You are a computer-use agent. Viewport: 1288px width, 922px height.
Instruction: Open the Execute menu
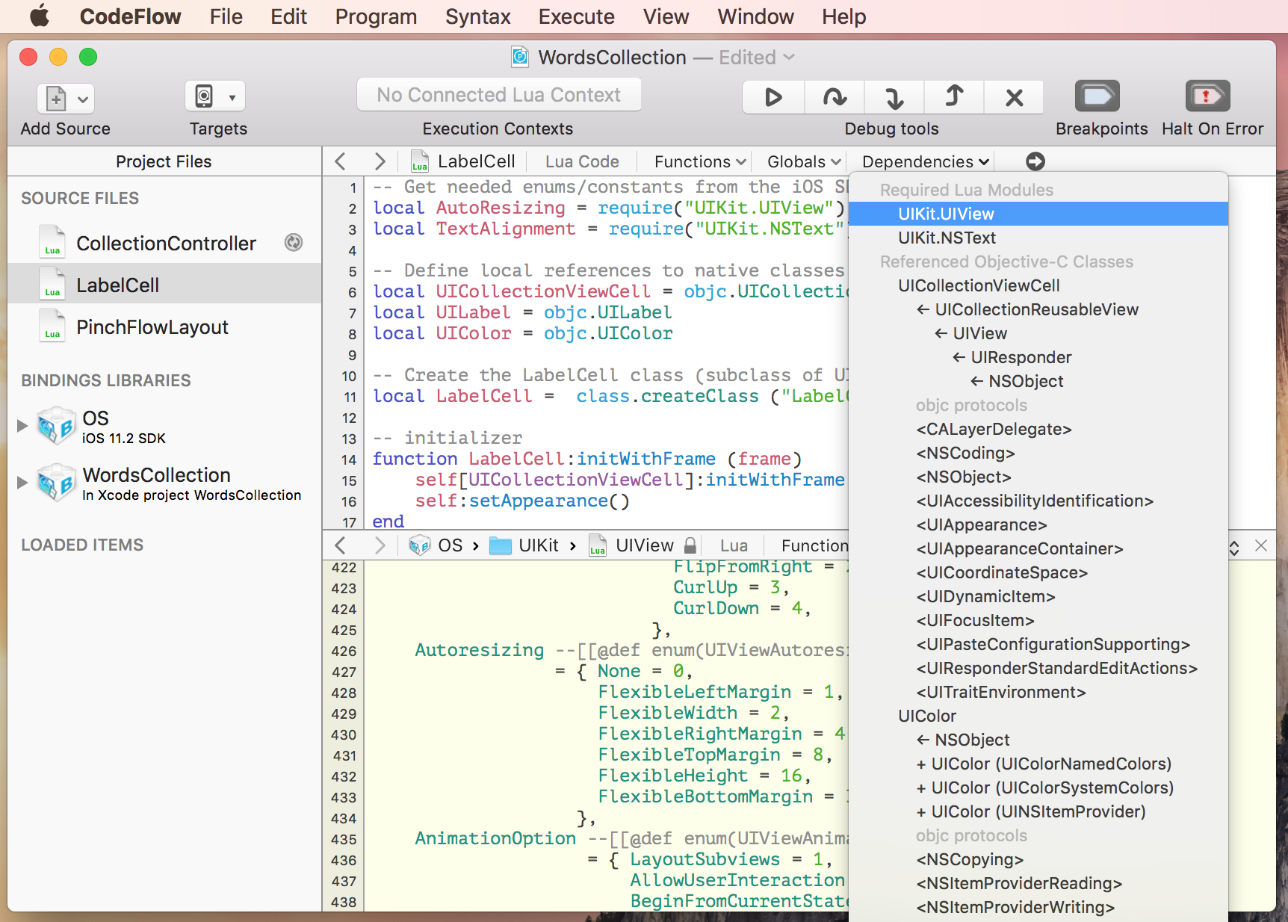tap(576, 16)
